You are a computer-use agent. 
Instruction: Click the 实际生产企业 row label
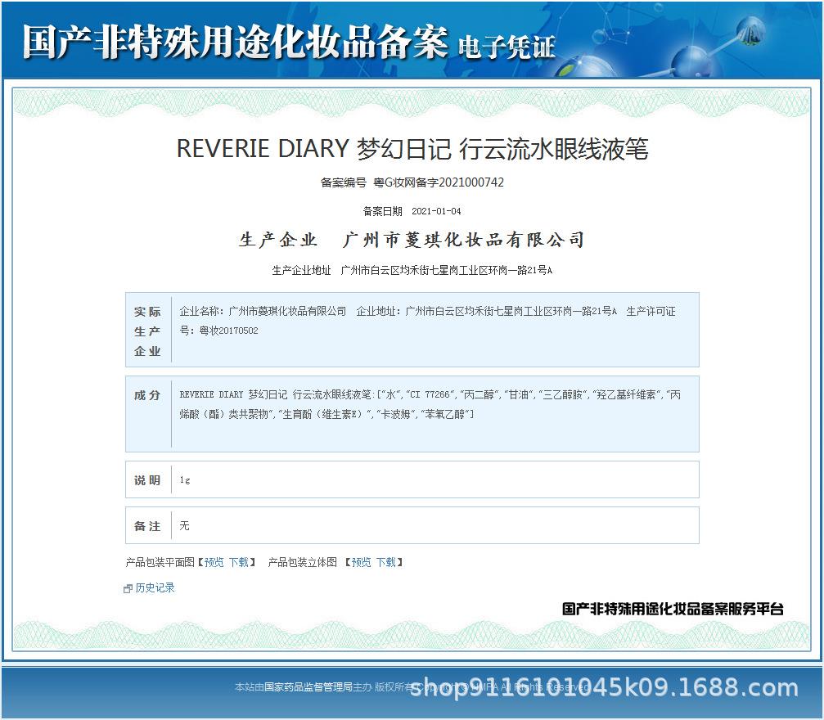coord(147,331)
